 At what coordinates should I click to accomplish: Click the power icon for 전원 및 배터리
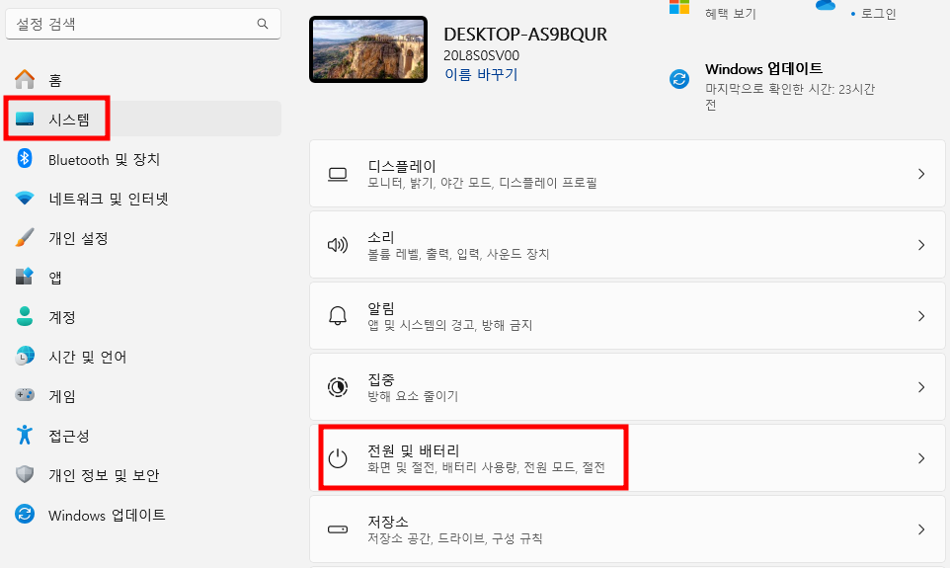click(x=338, y=458)
